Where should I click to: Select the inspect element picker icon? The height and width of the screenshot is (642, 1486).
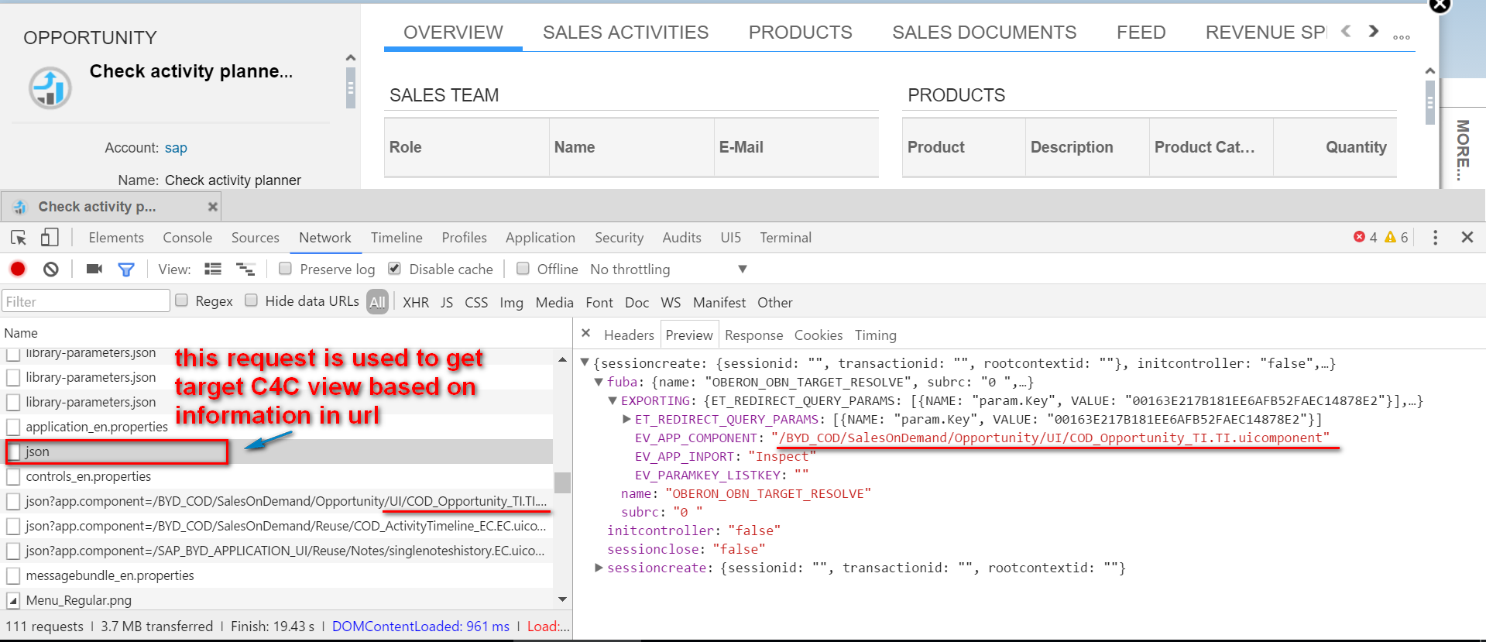(x=19, y=238)
